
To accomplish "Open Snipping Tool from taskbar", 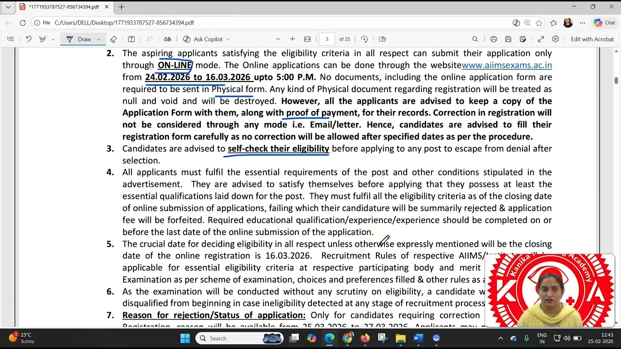I will 382,338.
